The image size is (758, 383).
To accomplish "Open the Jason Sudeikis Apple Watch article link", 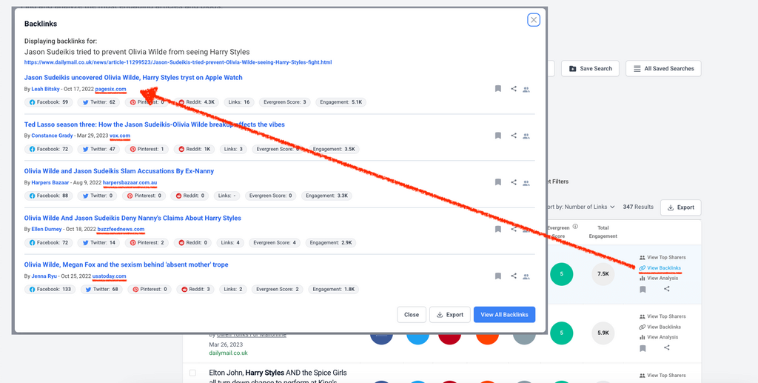I will (133, 77).
